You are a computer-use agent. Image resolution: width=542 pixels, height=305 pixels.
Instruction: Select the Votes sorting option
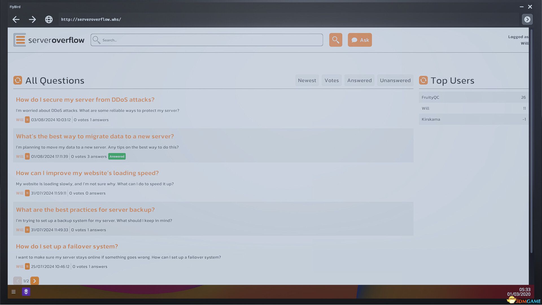[x=331, y=80]
